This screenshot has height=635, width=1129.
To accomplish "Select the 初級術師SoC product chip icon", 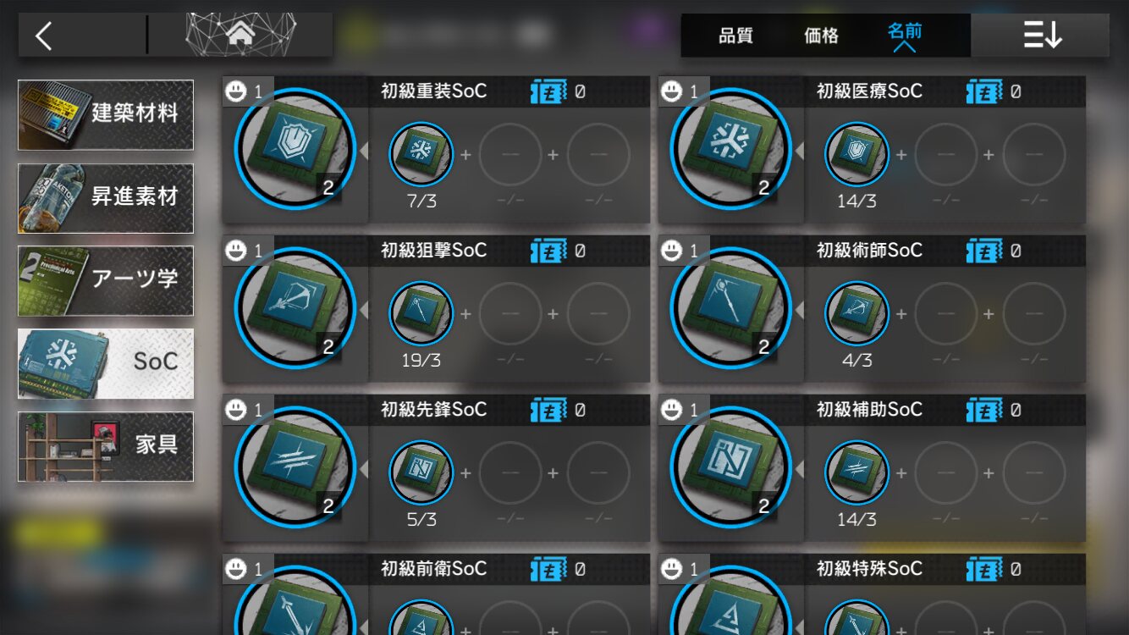I will coord(730,308).
